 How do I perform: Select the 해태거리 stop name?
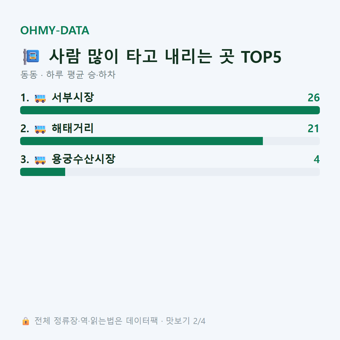[73, 128]
